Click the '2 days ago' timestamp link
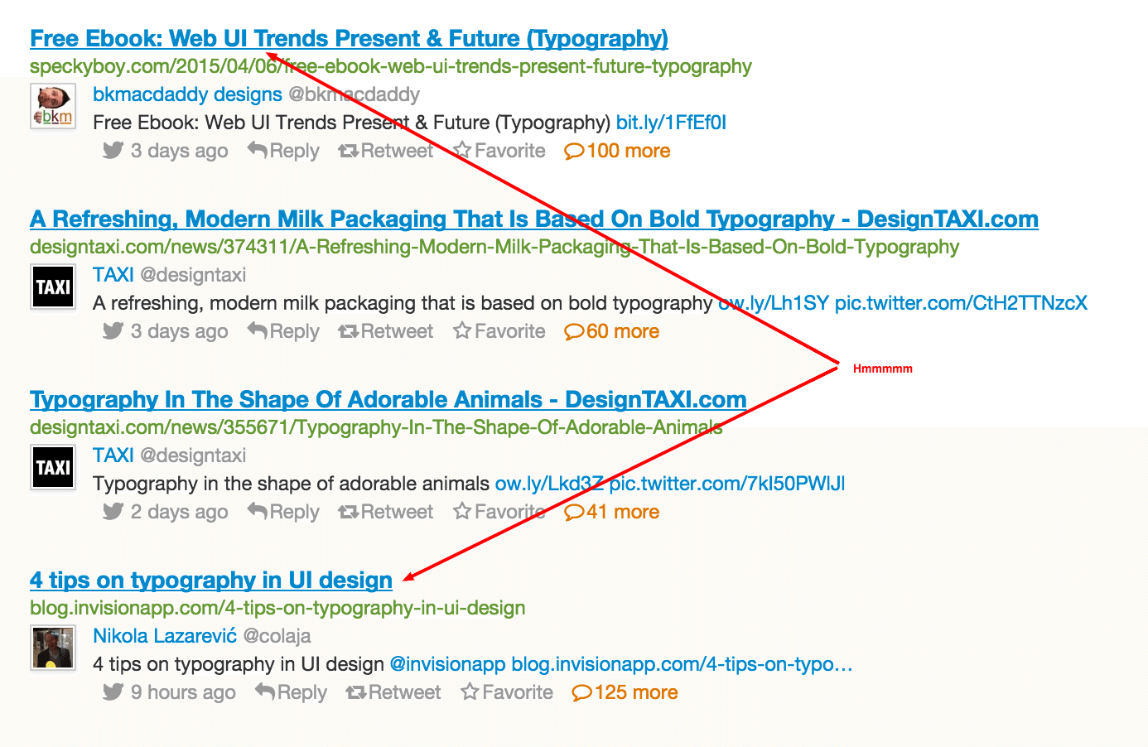This screenshot has width=1148, height=747. (179, 511)
